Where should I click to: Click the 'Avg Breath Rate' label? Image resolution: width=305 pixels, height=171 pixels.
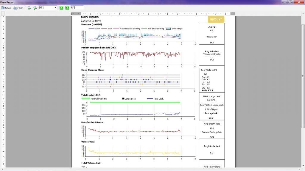click(212, 124)
